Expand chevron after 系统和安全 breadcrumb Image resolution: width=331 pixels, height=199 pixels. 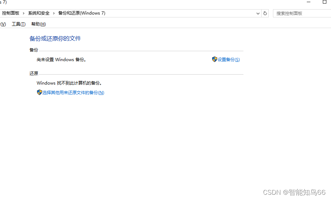(x=54, y=13)
